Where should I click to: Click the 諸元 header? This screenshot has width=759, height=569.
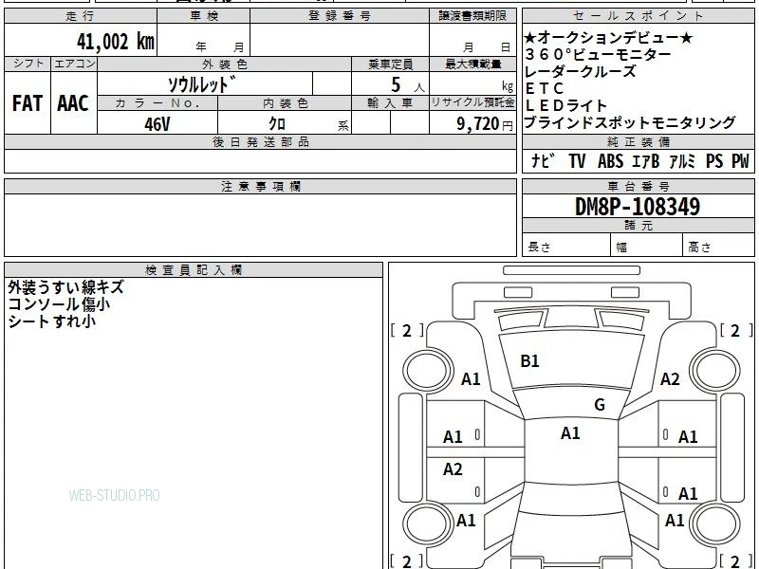click(x=638, y=226)
